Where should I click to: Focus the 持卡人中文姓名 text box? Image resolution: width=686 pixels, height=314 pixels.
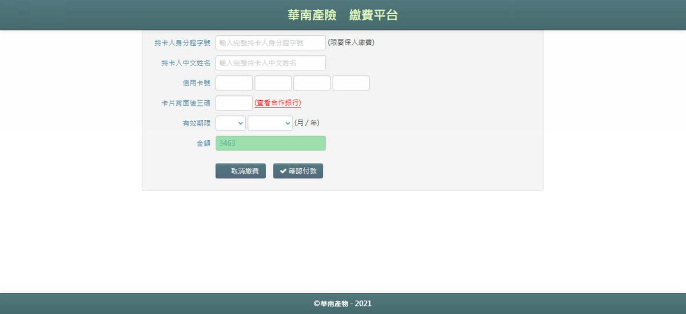270,63
